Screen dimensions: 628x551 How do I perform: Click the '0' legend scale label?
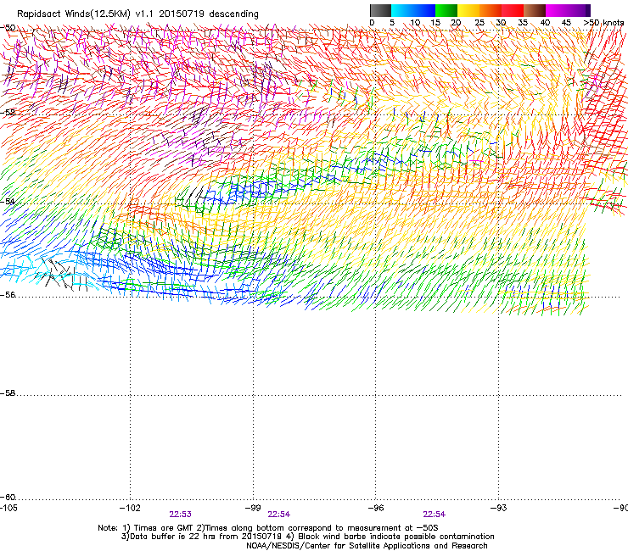click(372, 22)
